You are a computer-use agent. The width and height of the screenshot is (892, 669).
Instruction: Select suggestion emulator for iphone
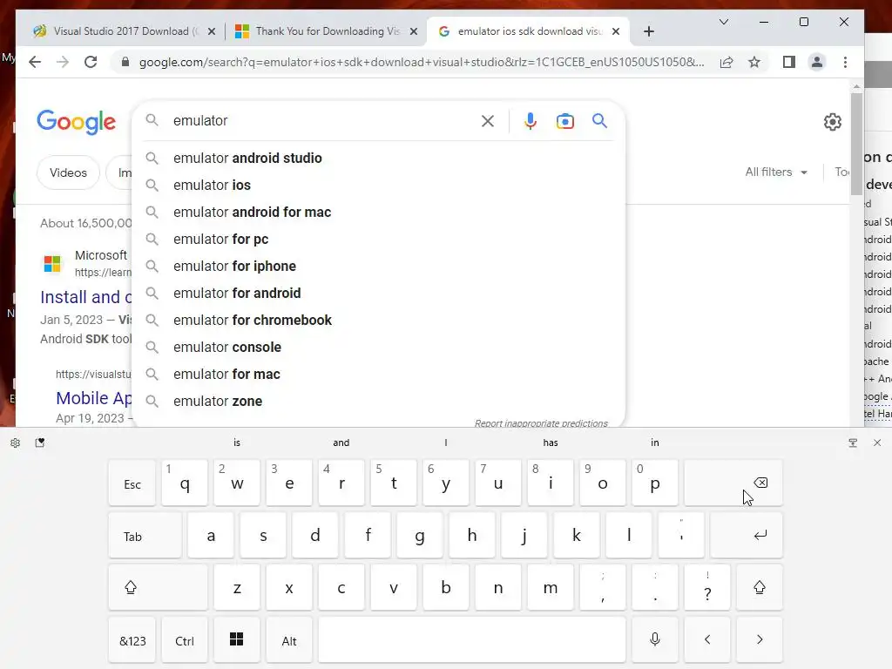[x=378, y=267]
